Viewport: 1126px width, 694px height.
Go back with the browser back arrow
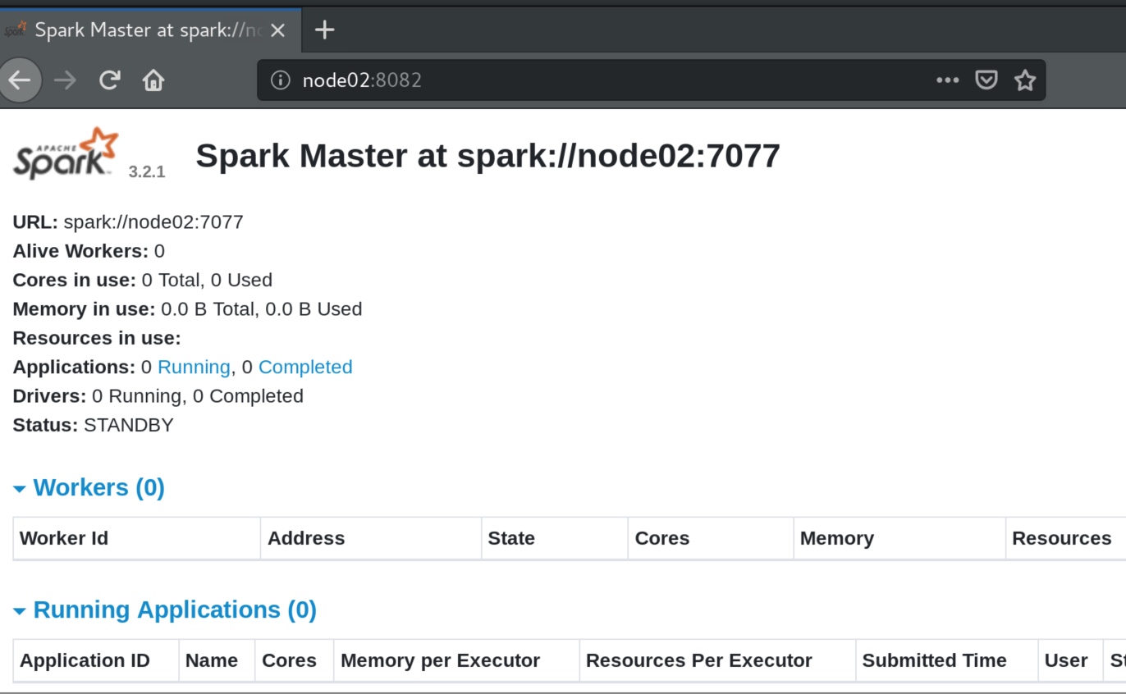(x=20, y=80)
